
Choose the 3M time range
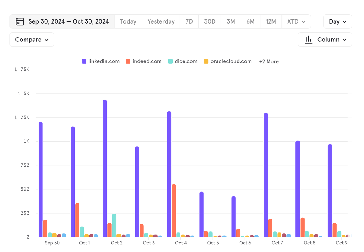[231, 21]
